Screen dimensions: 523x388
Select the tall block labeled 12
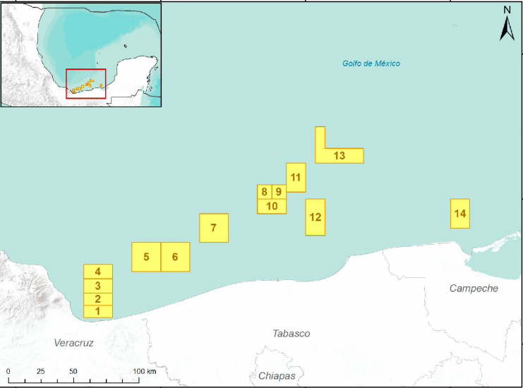point(315,217)
